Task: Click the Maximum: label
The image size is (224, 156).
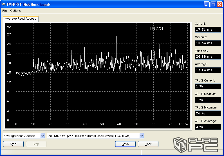Action: 201,51
